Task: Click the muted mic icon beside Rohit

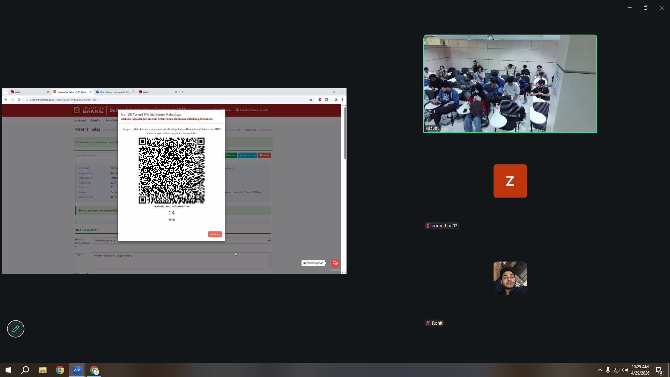Action: (428, 323)
